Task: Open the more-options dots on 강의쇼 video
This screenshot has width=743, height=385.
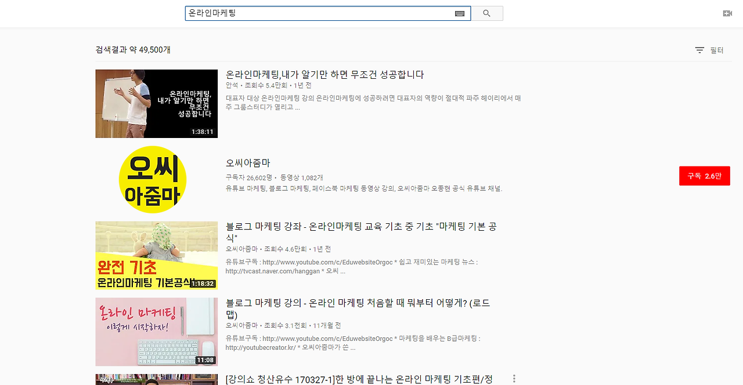Action: point(514,379)
